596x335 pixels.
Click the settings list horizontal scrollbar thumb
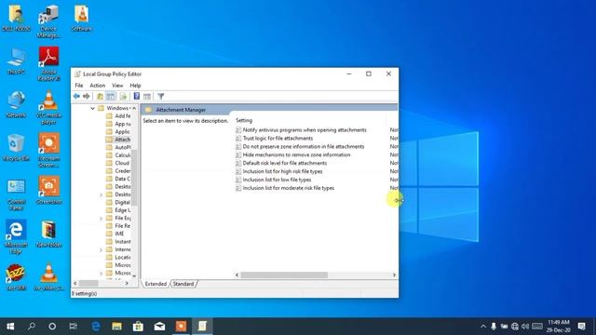pos(284,275)
